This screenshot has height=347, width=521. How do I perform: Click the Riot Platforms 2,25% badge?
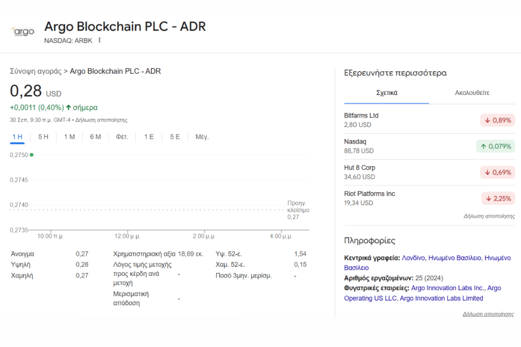[498, 198]
